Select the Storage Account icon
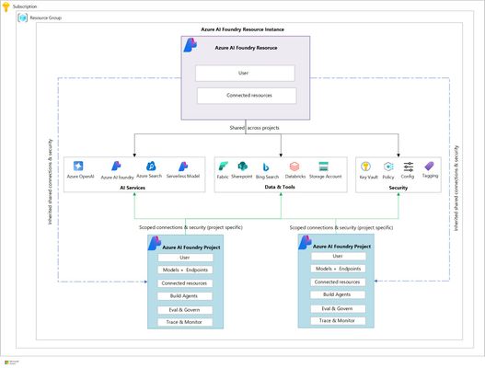 point(324,167)
